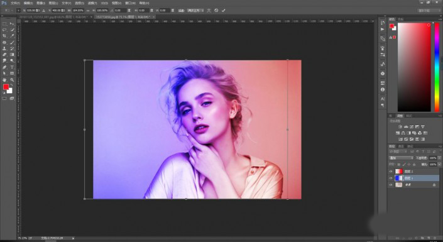Open the layer opacity dropdown arrow

[439, 158]
